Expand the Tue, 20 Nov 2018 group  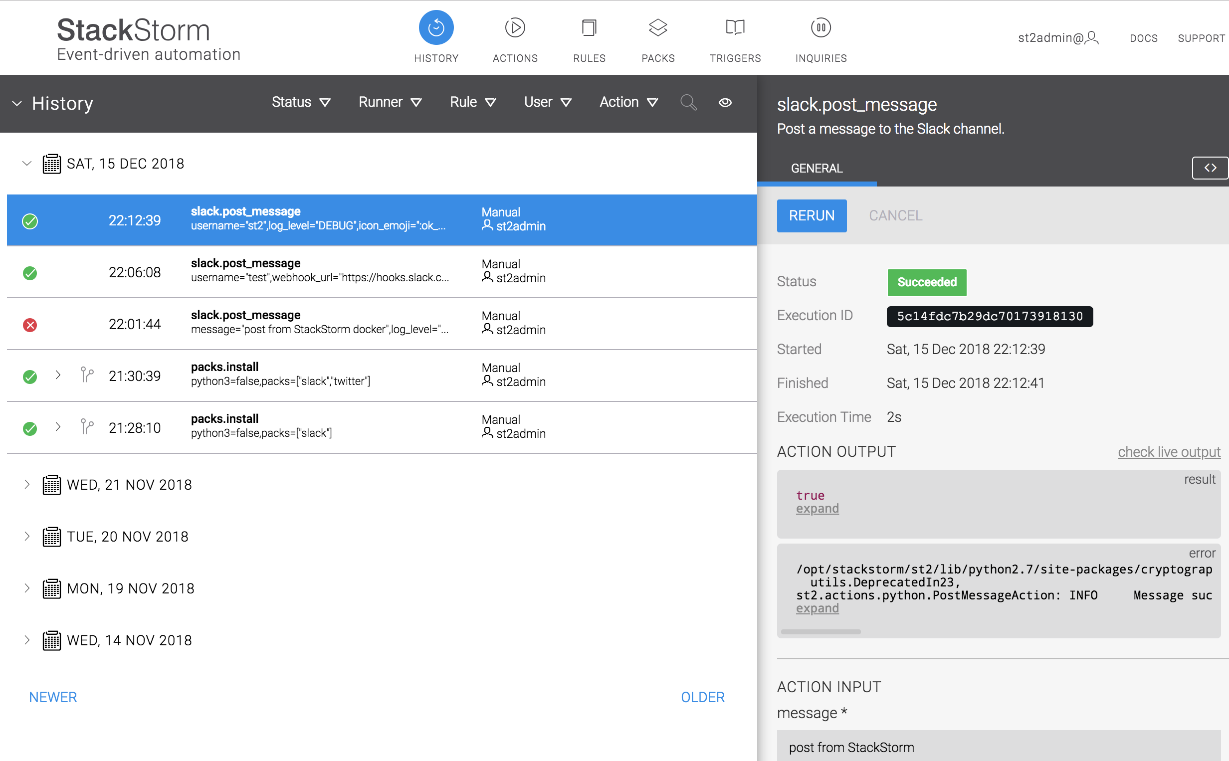tap(27, 536)
